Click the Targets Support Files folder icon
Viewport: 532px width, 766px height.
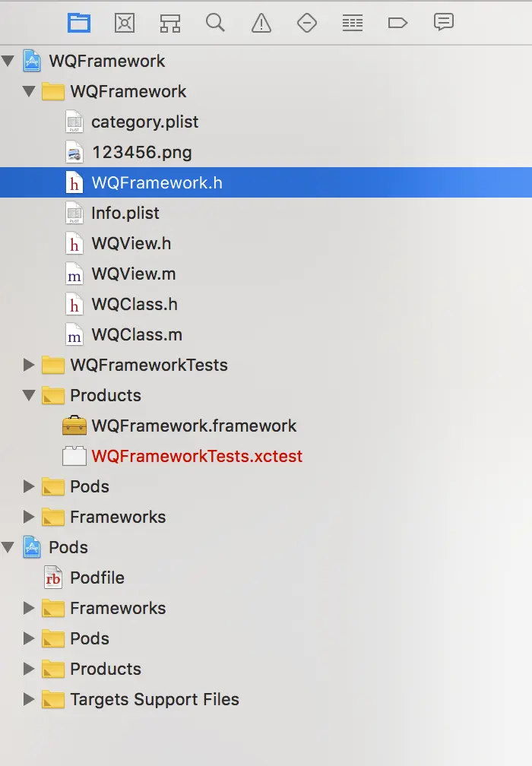pos(53,699)
